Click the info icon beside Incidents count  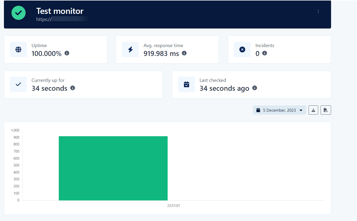pyautogui.click(x=265, y=53)
